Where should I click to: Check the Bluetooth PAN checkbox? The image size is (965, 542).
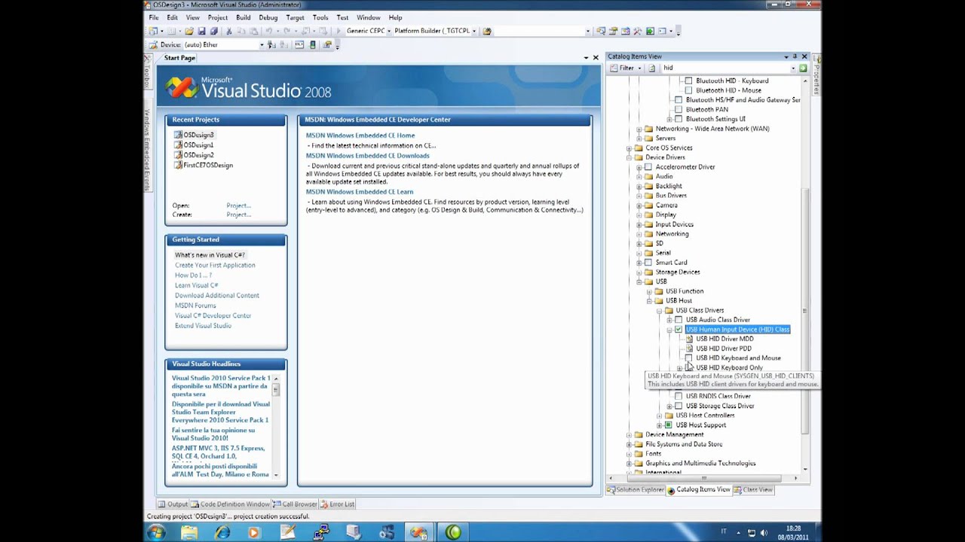[x=679, y=109]
